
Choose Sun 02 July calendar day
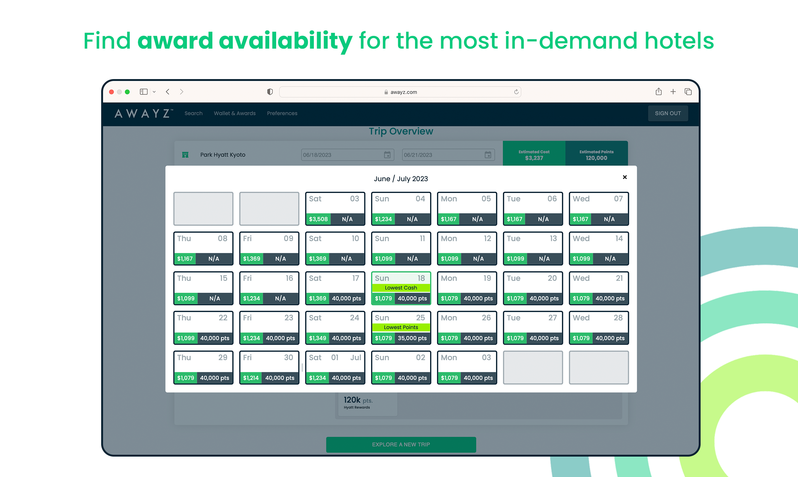click(x=401, y=368)
